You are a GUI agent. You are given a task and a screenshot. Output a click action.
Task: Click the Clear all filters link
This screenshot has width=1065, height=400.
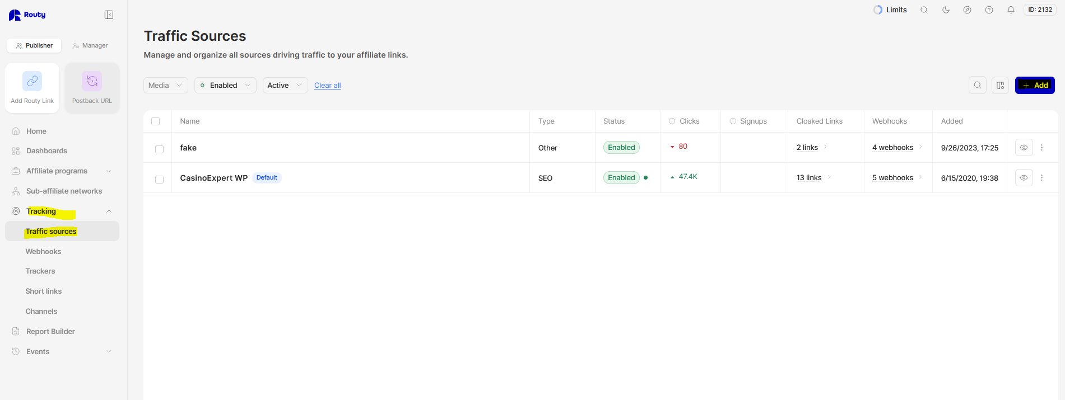pyautogui.click(x=328, y=86)
